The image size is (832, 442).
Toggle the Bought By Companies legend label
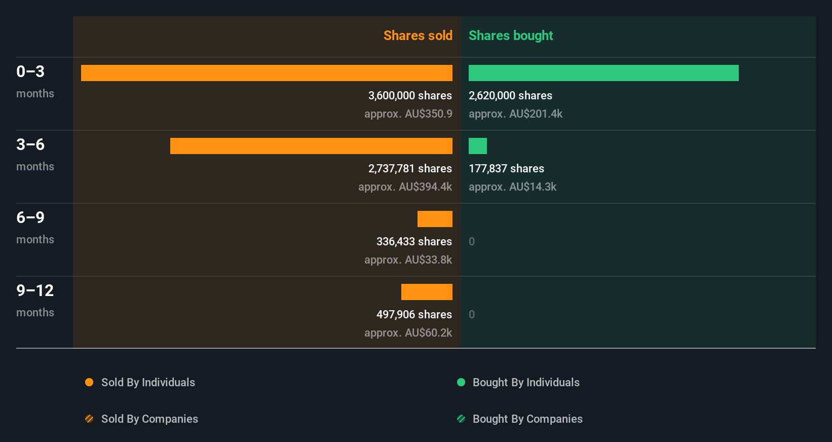point(527,419)
